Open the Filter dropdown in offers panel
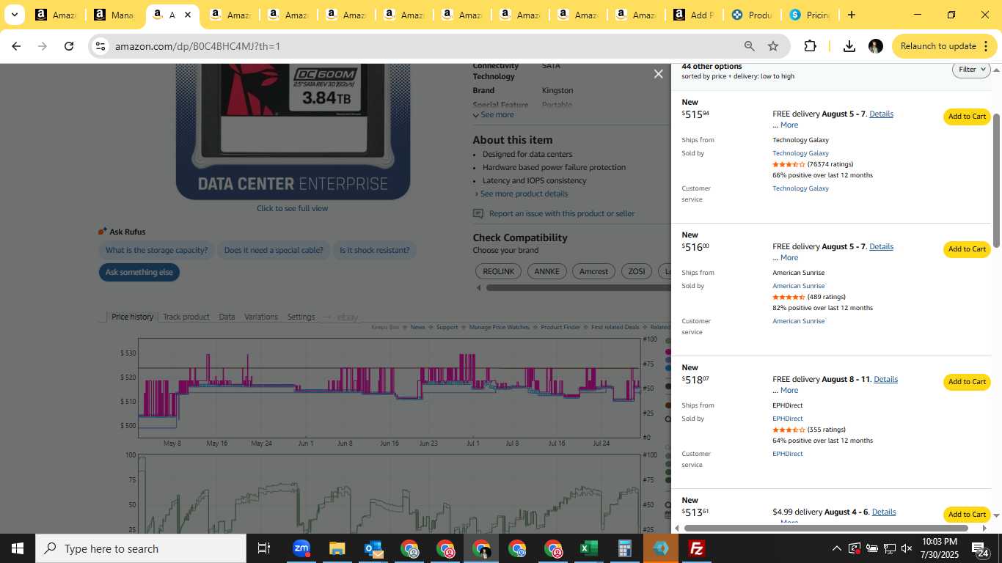The height and width of the screenshot is (563, 1002). click(x=971, y=70)
